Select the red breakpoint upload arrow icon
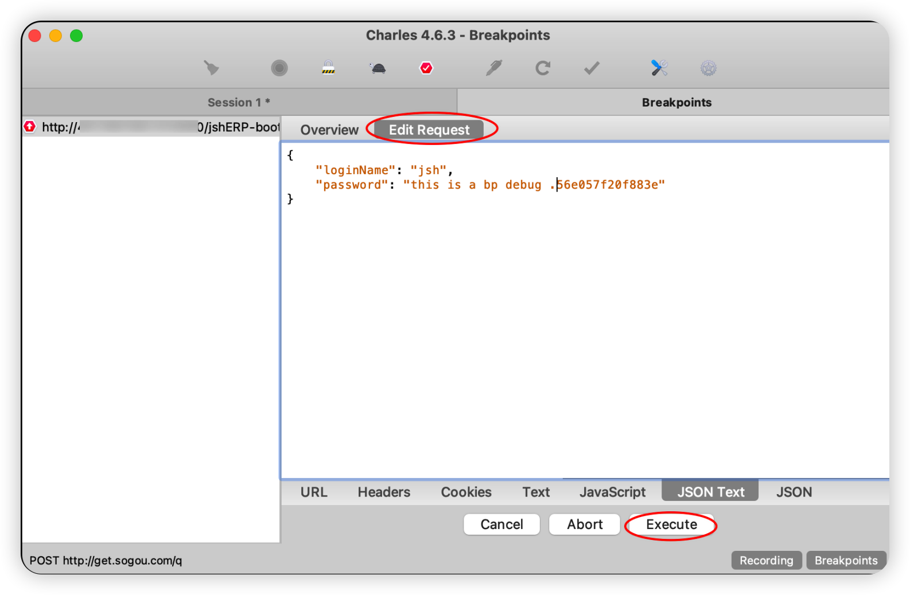The width and height of the screenshot is (910, 595). coord(30,126)
